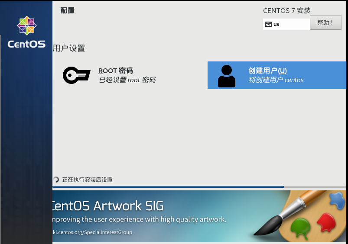The width and height of the screenshot is (348, 244).
Task: Click 已经设置 root 密码 status text
Action: click(127, 80)
